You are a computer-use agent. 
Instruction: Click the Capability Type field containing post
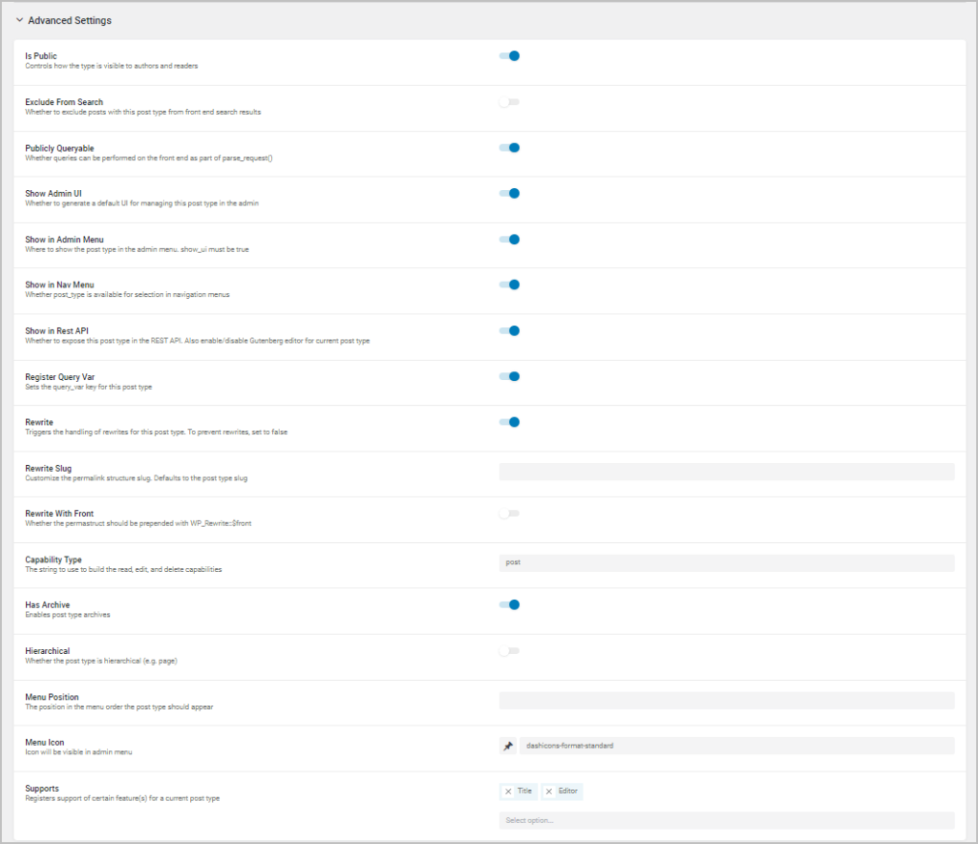727,563
